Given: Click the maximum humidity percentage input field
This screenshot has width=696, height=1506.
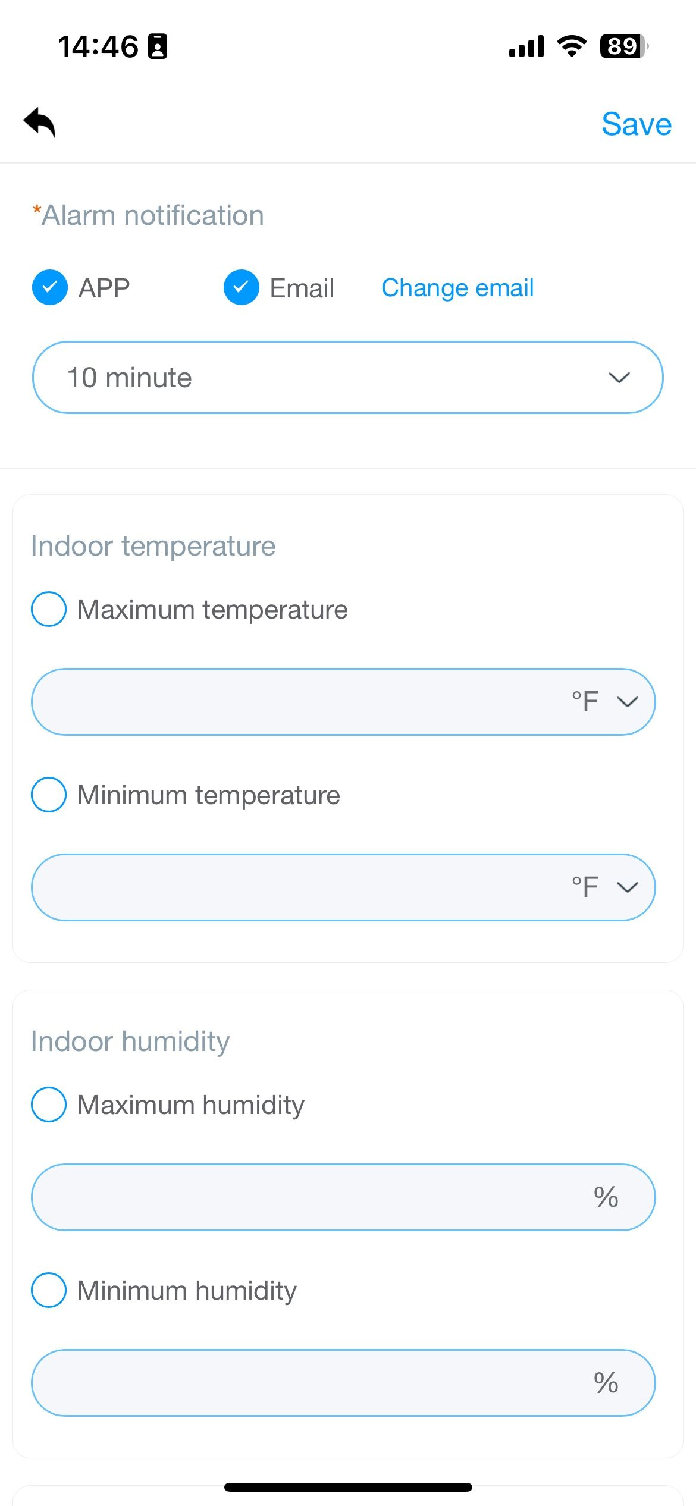Looking at the screenshot, I should point(297,1197).
